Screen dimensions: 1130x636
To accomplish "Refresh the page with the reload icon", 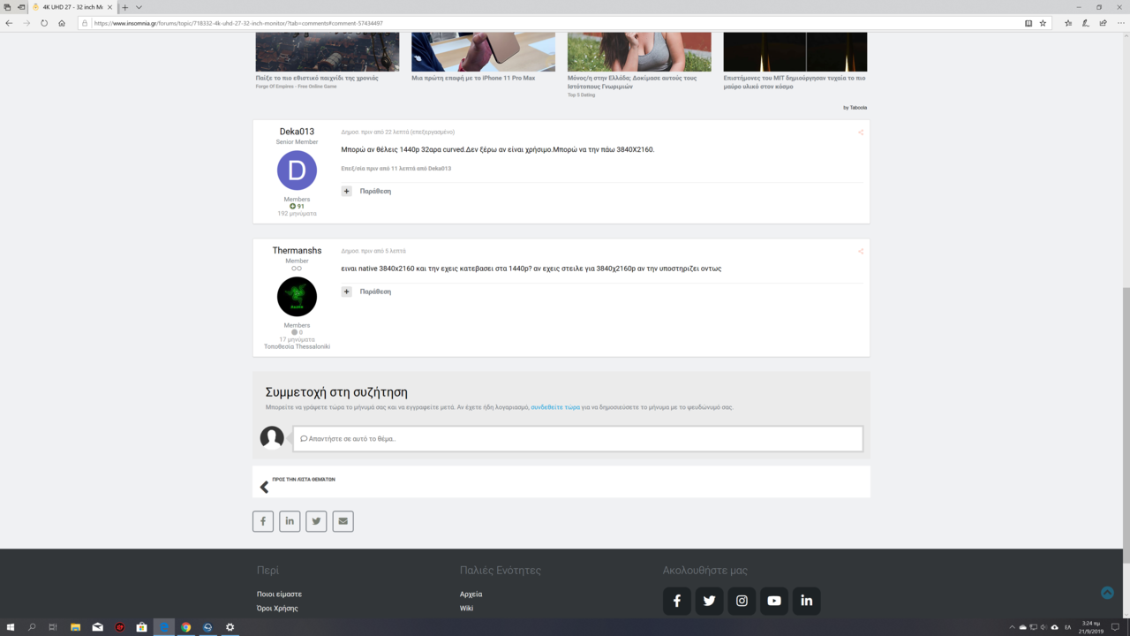I will tap(44, 23).
